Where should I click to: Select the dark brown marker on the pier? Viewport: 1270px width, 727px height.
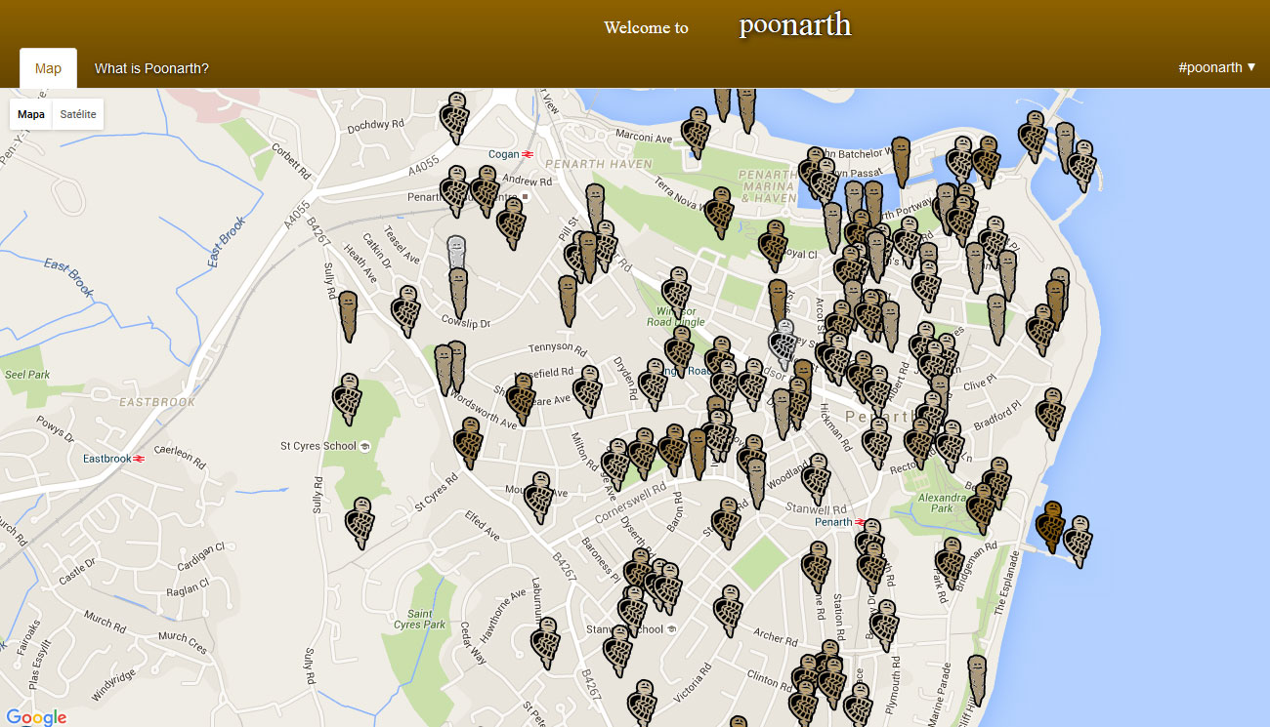point(1050,527)
